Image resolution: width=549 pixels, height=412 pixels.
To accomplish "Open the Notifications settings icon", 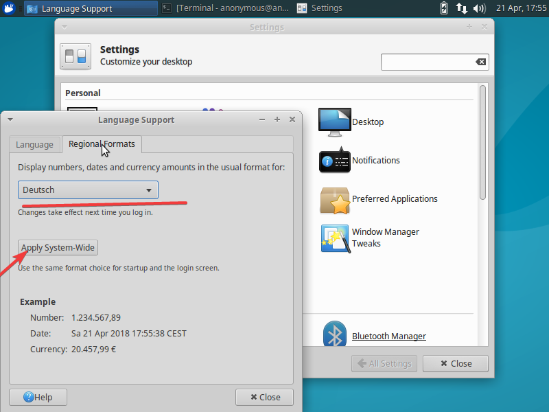I will (335, 161).
